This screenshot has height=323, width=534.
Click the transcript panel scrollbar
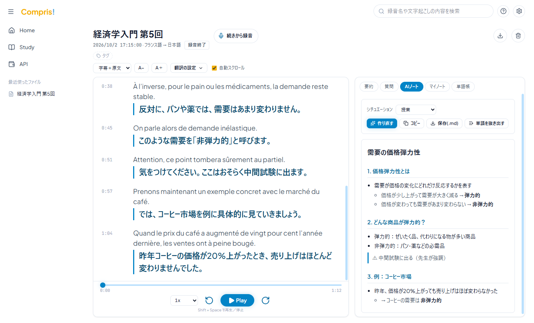pyautogui.click(x=346, y=233)
